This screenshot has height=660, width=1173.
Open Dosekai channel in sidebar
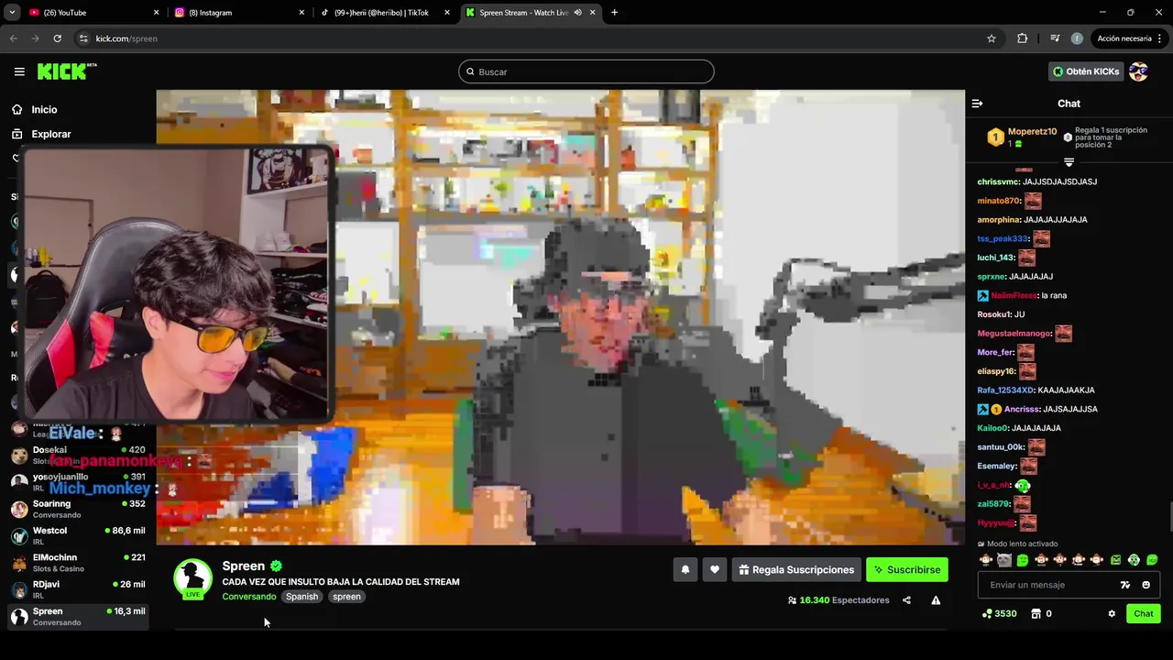[78, 455]
